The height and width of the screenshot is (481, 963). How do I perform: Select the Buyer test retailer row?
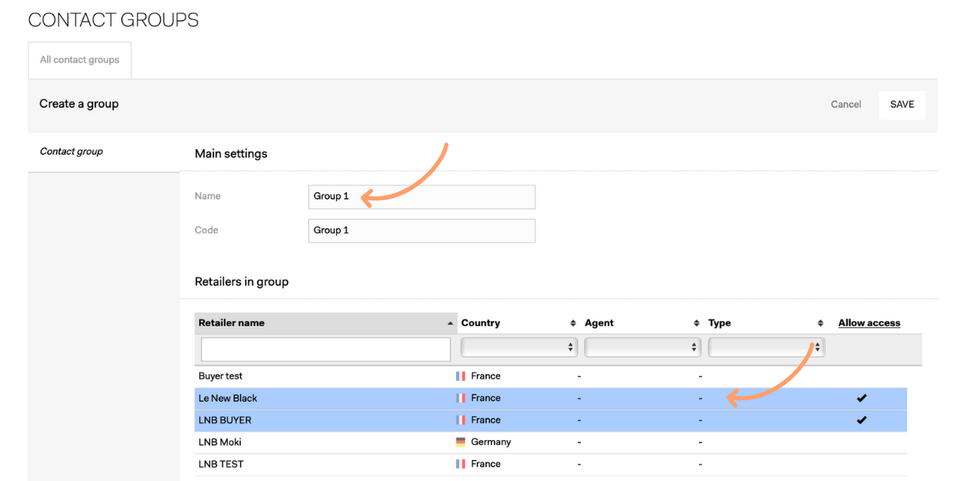click(x=551, y=376)
